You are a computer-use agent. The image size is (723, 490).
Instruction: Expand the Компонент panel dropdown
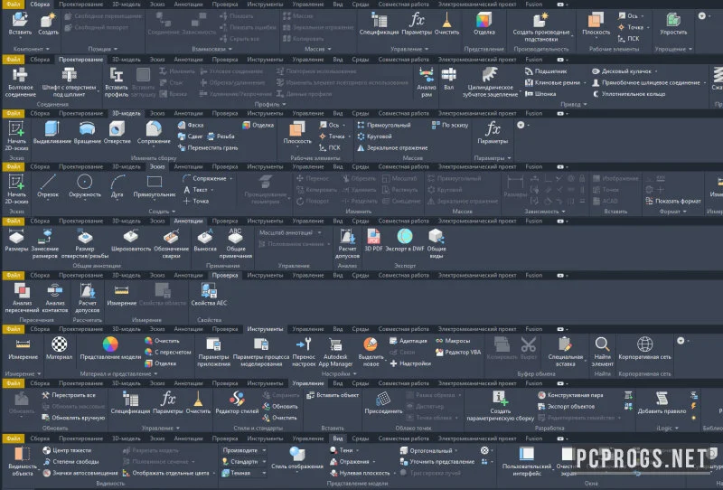point(31,49)
